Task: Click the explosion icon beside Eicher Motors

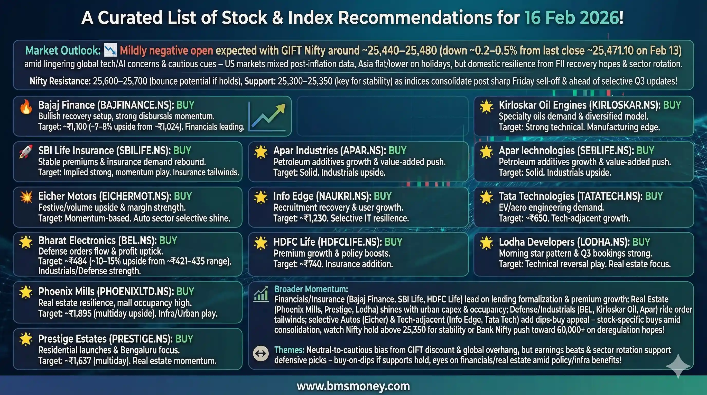Action: [x=26, y=197]
